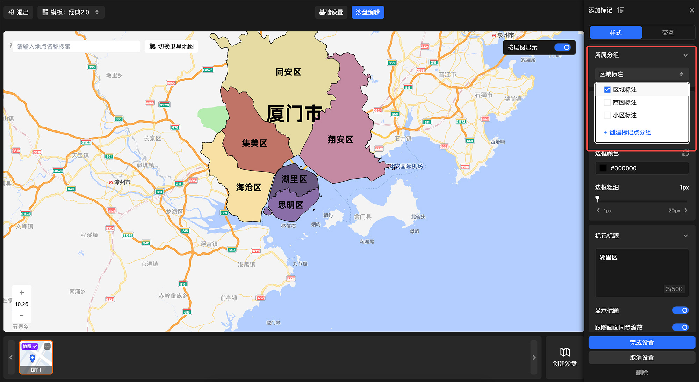Click the right scroll arrow in thumbnail strip

click(x=534, y=357)
